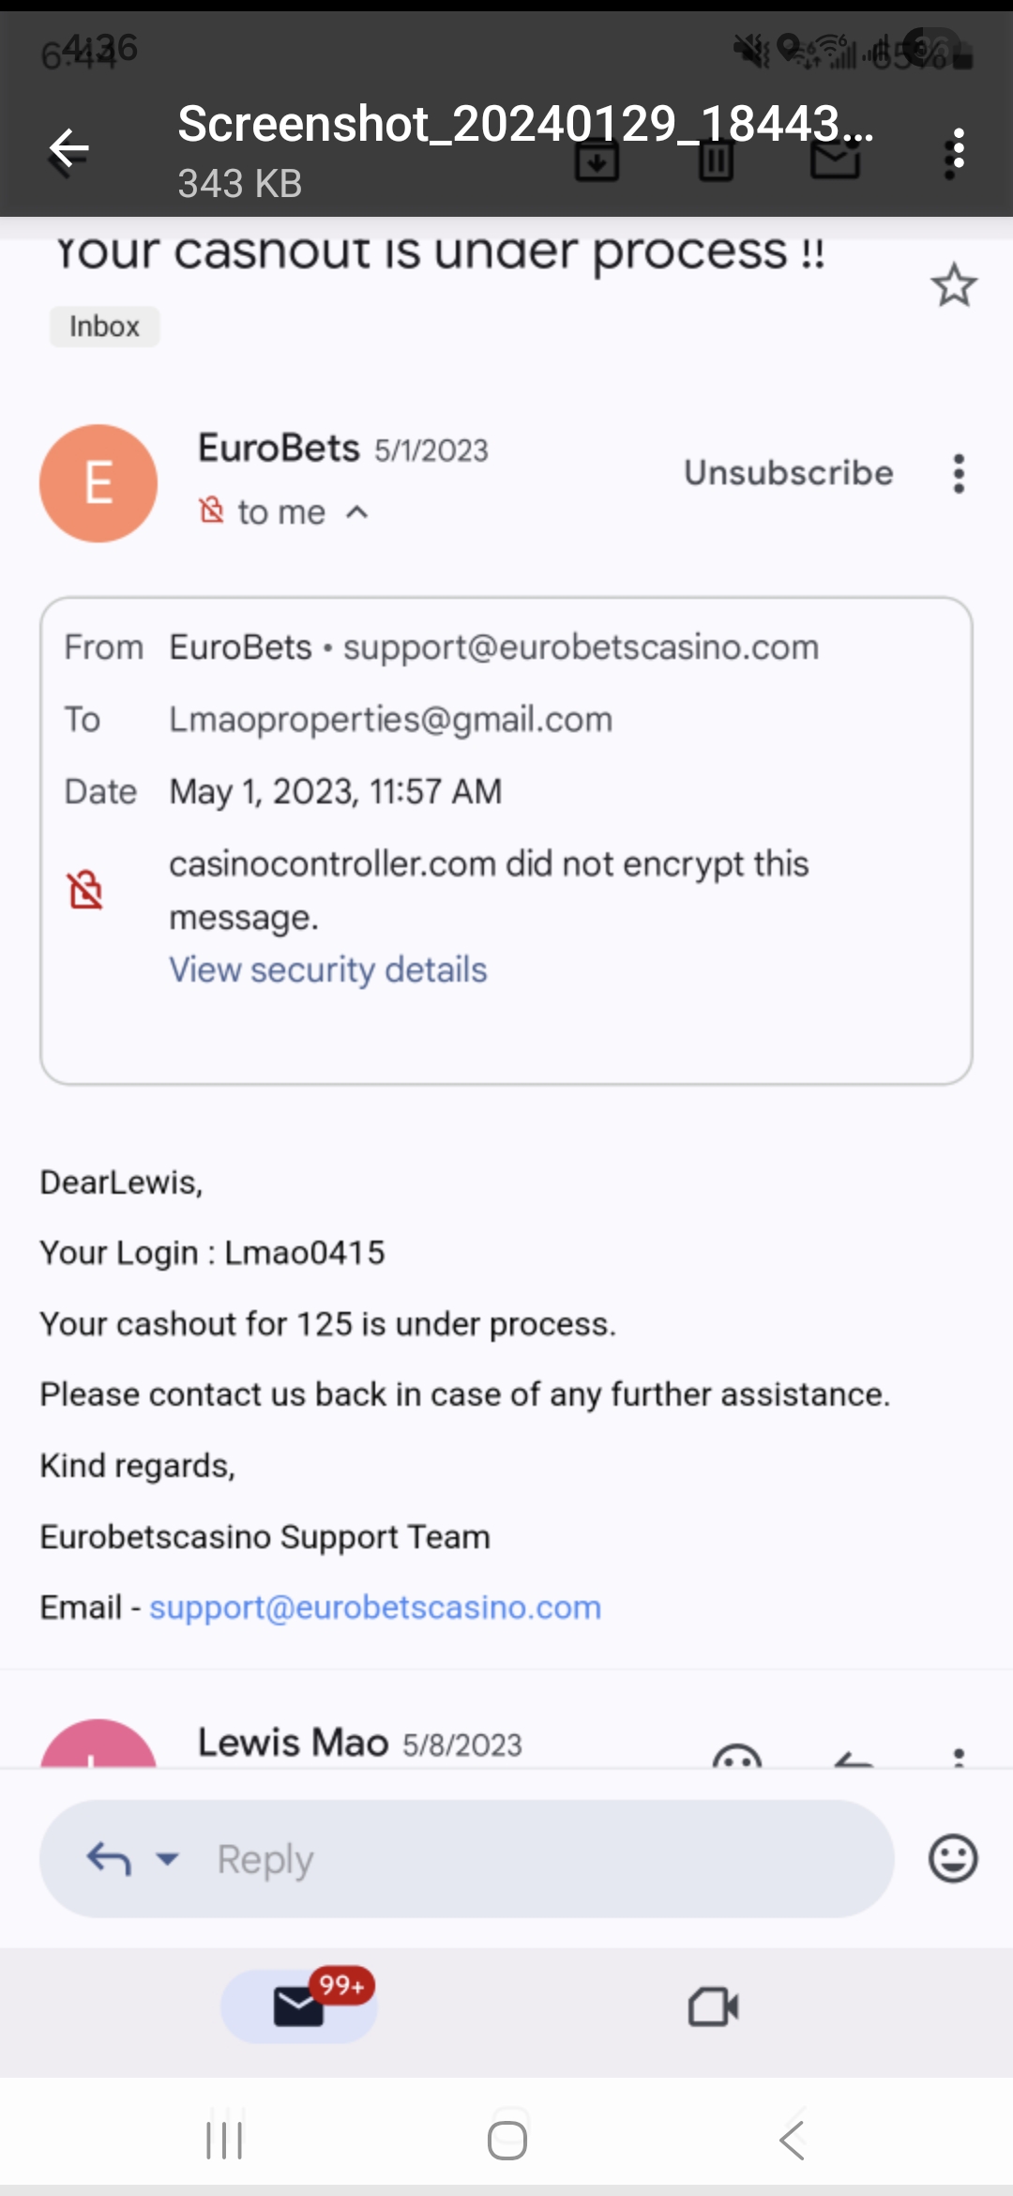Tap the back arrow in the header
This screenshot has height=2196, width=1013.
point(69,148)
